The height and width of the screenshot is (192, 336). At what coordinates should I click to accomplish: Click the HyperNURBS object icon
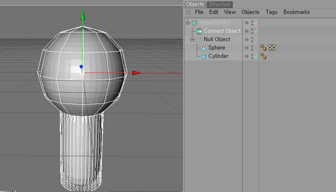tap(195, 23)
